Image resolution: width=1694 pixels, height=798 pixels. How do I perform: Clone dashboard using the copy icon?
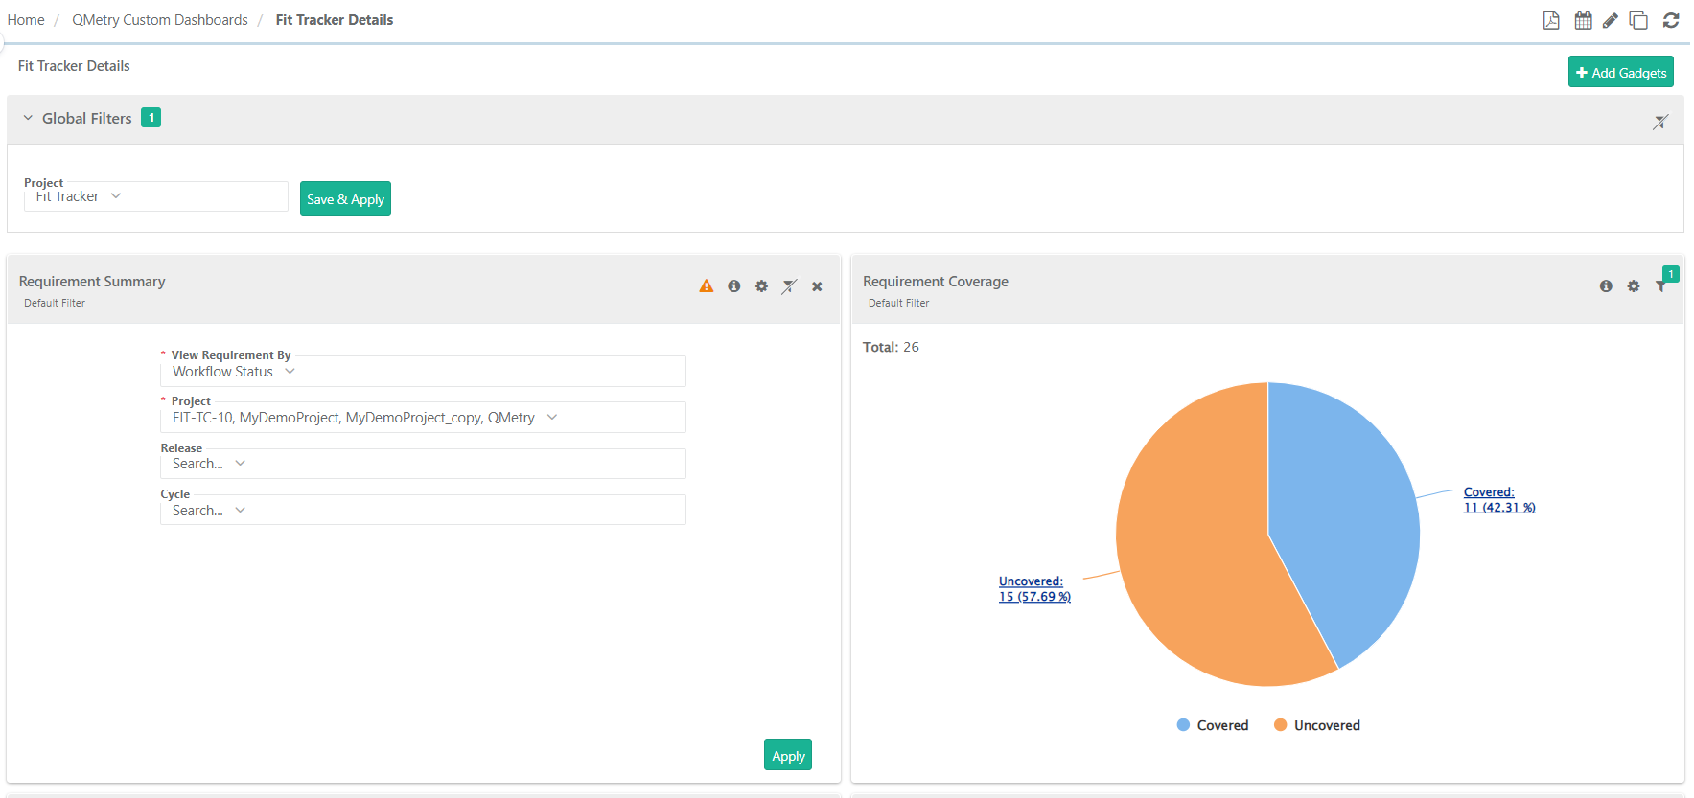1639,20
